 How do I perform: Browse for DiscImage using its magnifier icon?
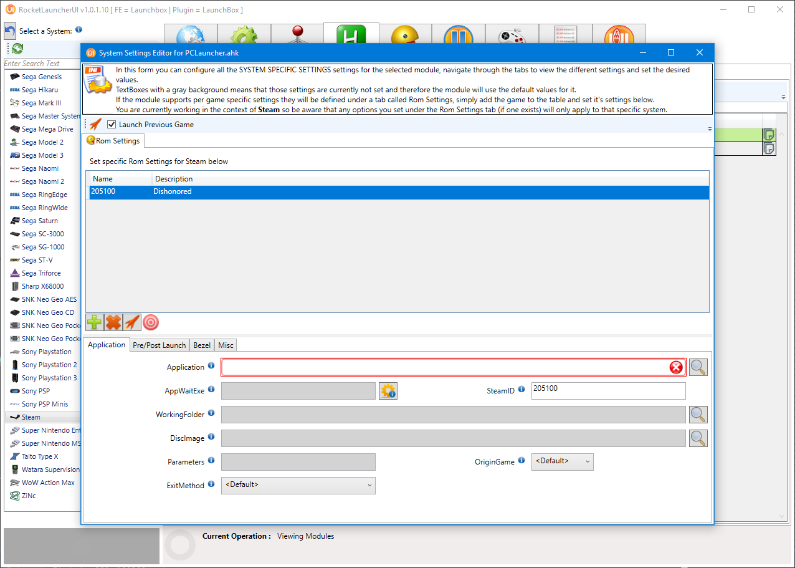698,438
